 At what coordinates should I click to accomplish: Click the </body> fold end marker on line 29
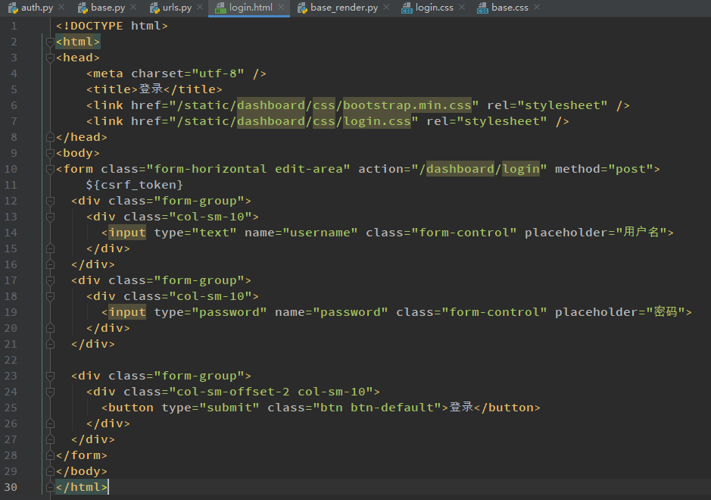[50, 471]
